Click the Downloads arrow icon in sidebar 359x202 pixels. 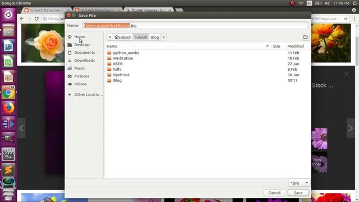click(x=70, y=61)
